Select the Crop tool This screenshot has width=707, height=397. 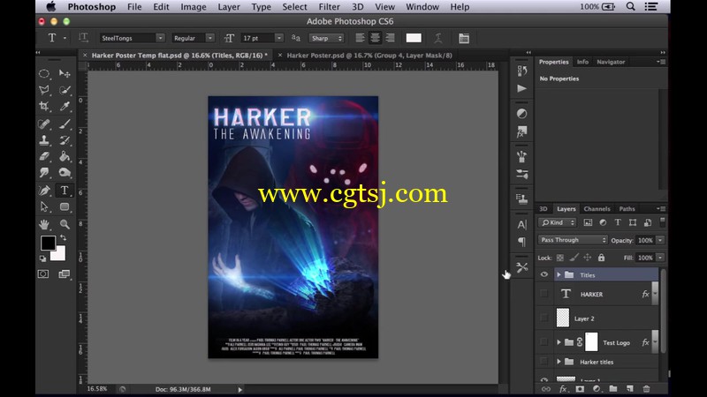click(44, 106)
